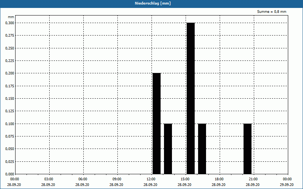Image resolution: width=303 pixels, height=189 pixels.
Task: Click the 0,100 mm bar after 13:00
Action: click(x=168, y=149)
